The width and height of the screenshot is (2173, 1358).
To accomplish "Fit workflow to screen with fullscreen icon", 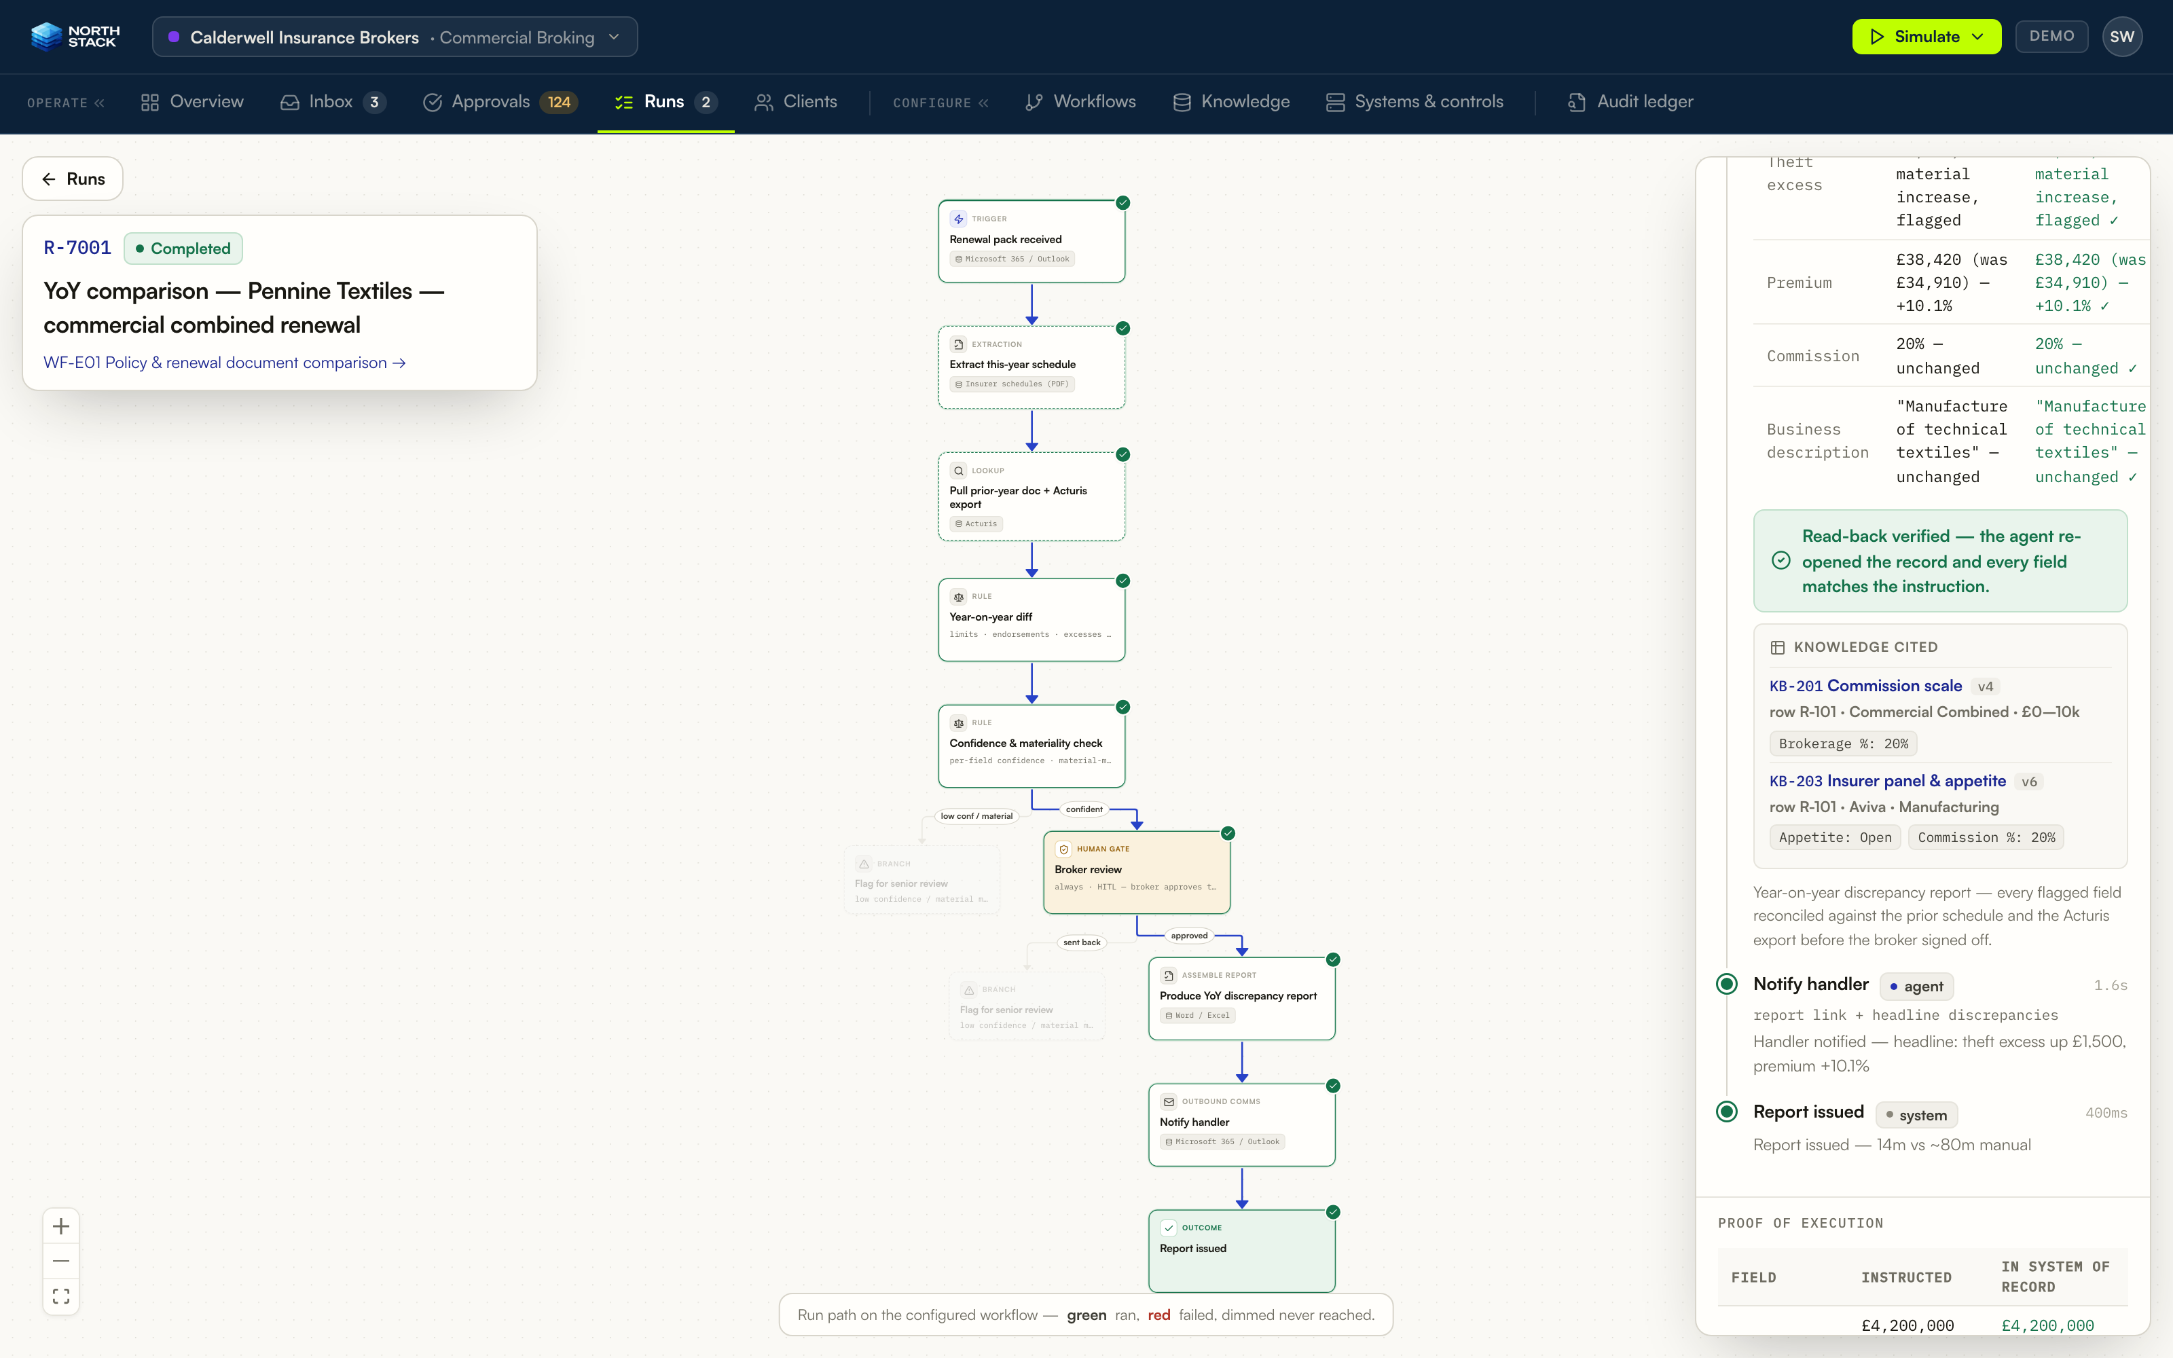I will click(61, 1296).
